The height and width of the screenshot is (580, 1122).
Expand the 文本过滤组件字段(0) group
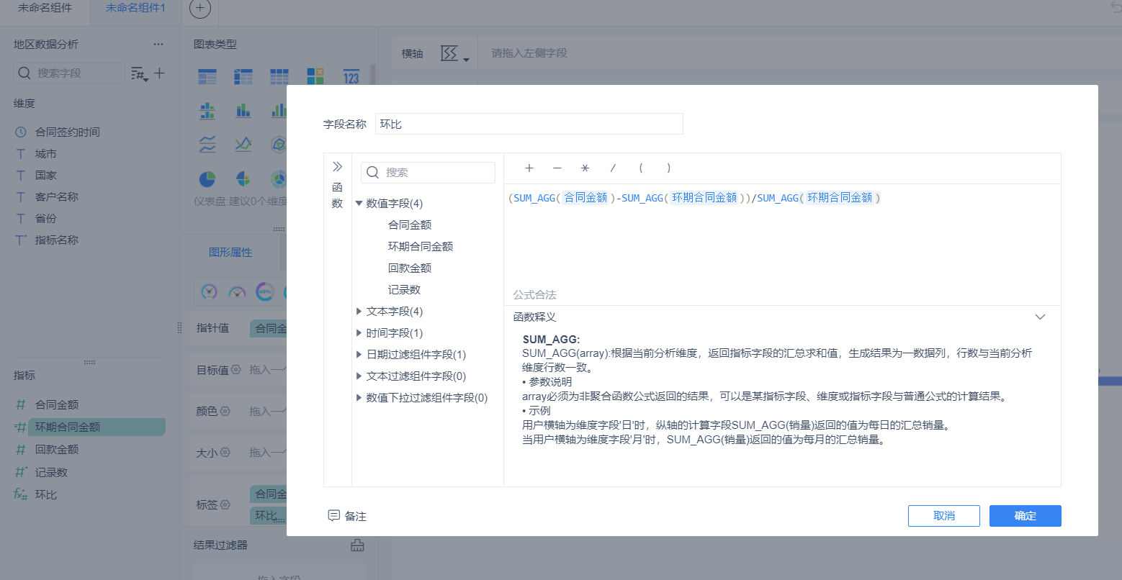pos(359,376)
